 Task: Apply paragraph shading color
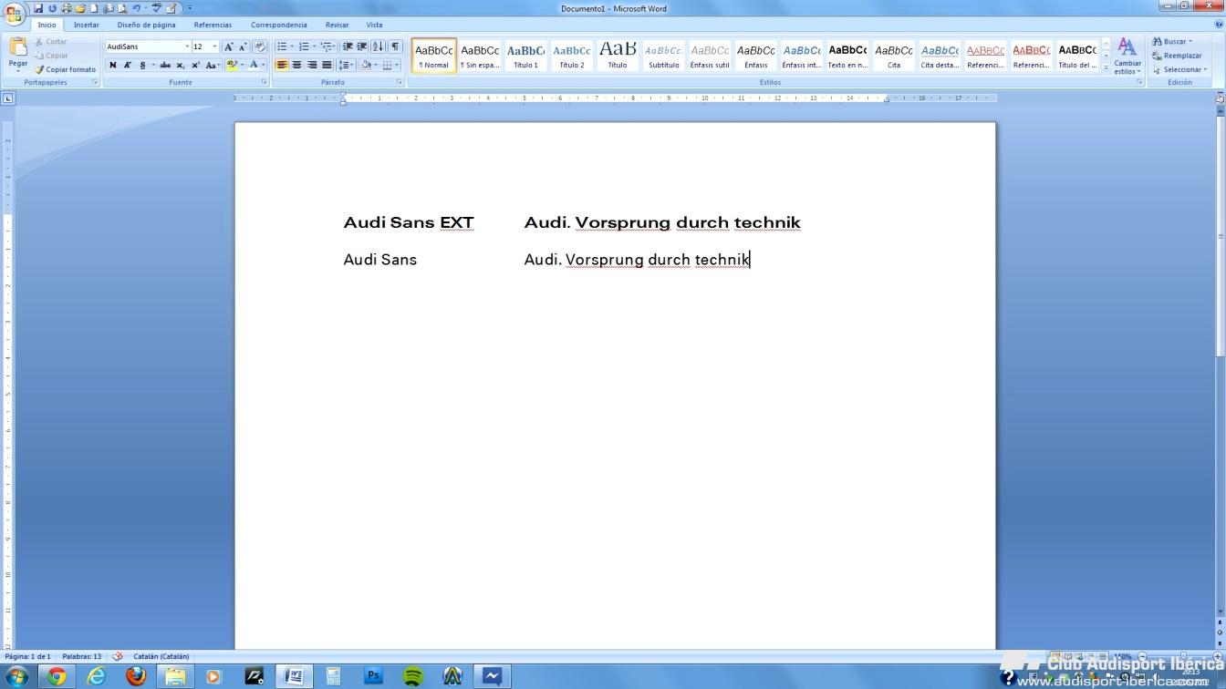366,65
